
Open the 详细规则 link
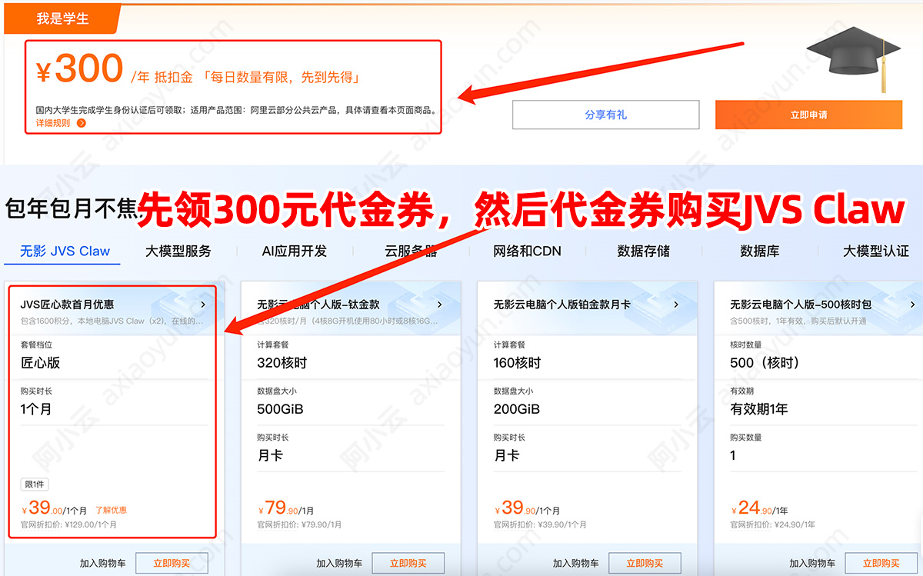pos(53,123)
